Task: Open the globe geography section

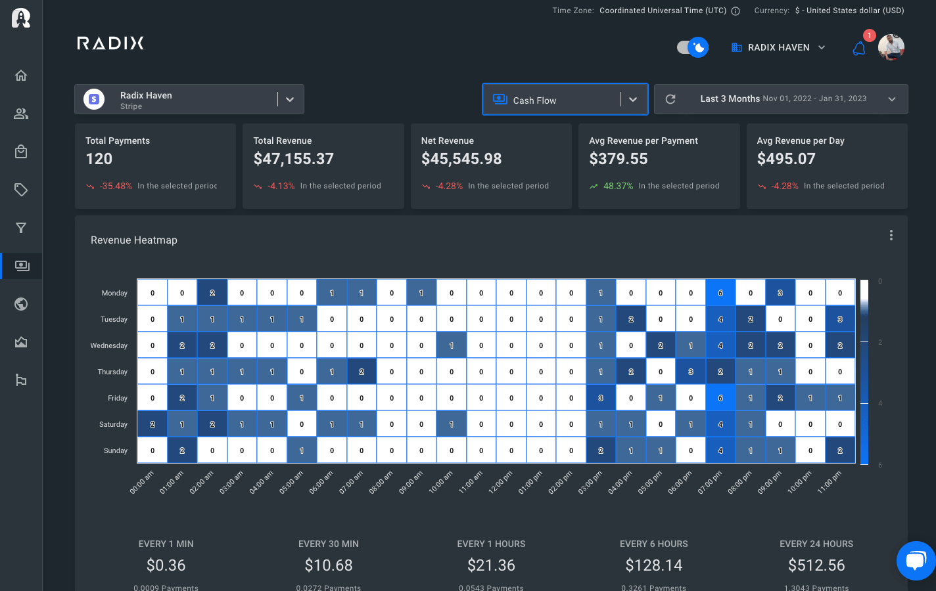Action: (20, 304)
